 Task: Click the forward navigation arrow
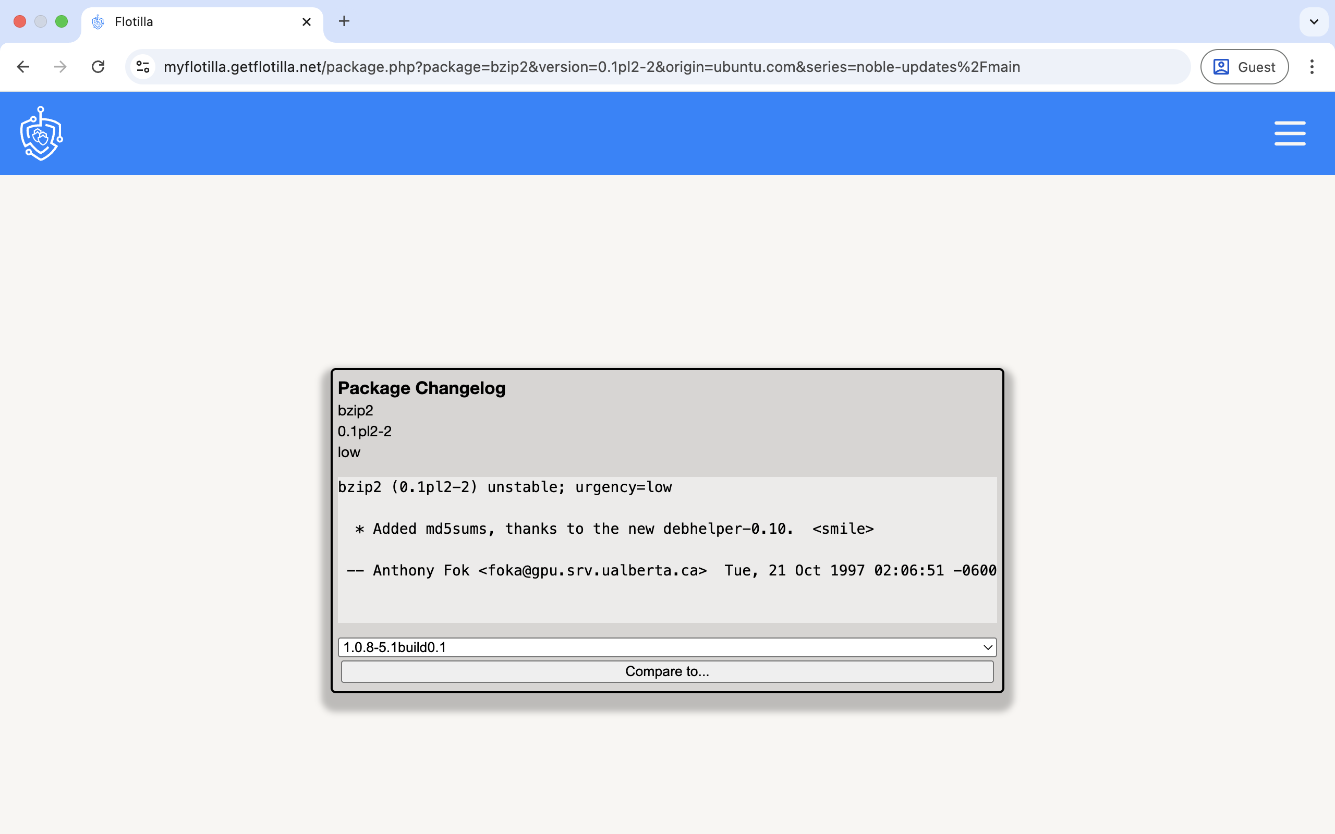(x=60, y=66)
